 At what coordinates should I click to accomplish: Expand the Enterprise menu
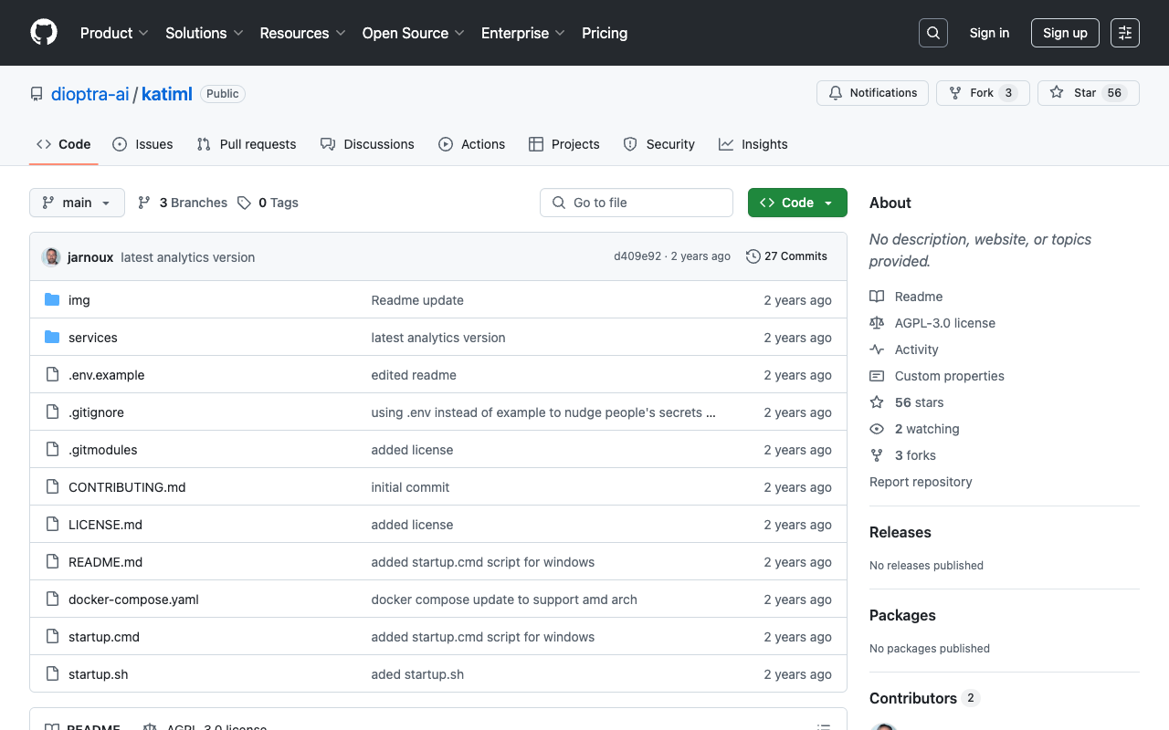pyautogui.click(x=523, y=33)
